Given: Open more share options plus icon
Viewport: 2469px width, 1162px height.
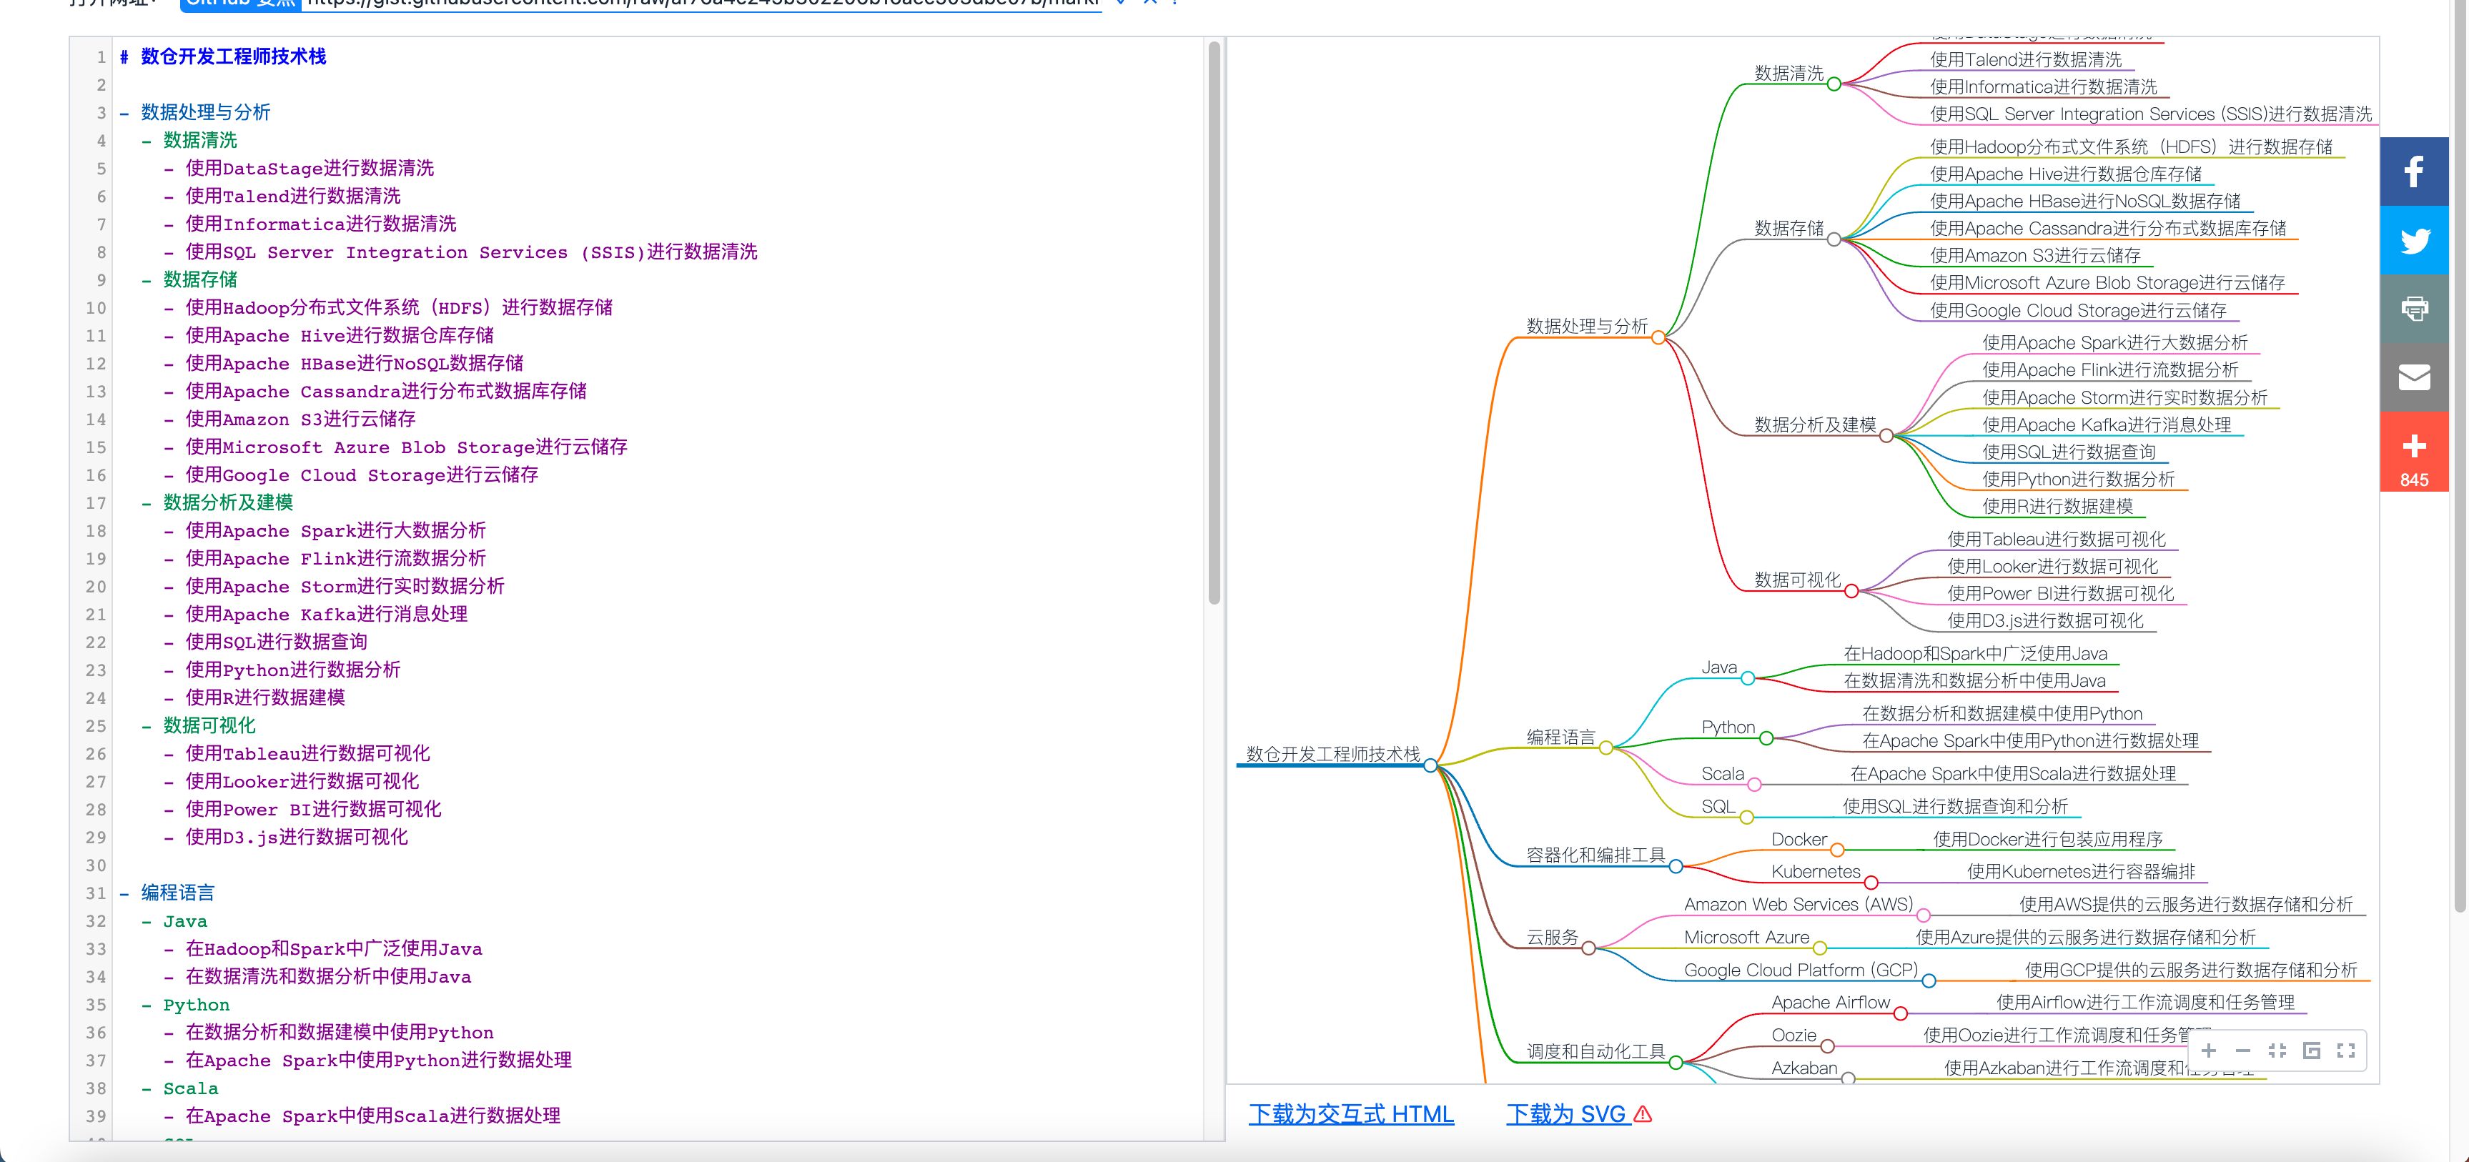Looking at the screenshot, I should [x=2413, y=447].
